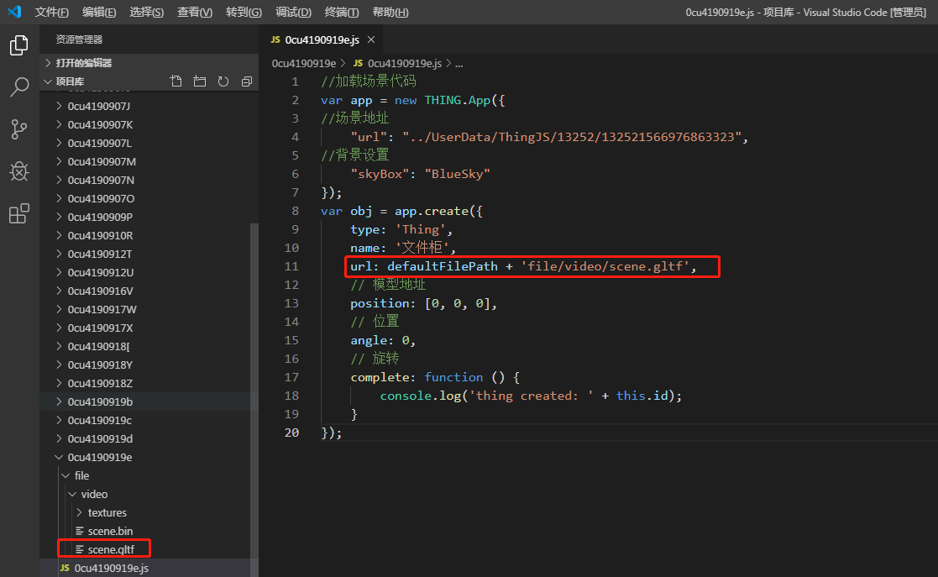Viewport: 938px width, 577px height.
Task: Click line number 11 in the gutter
Action: (291, 266)
